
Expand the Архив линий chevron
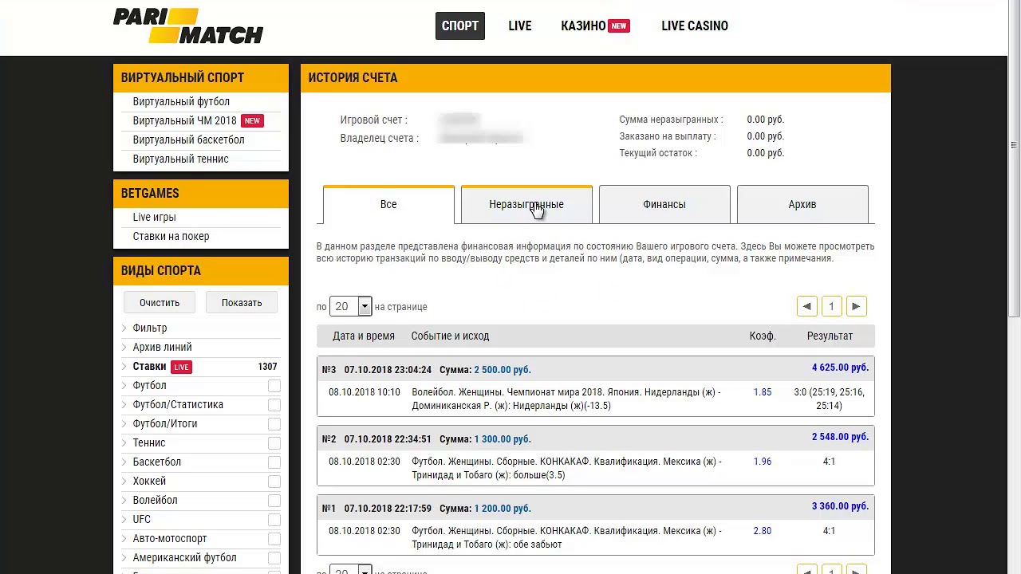tap(124, 347)
